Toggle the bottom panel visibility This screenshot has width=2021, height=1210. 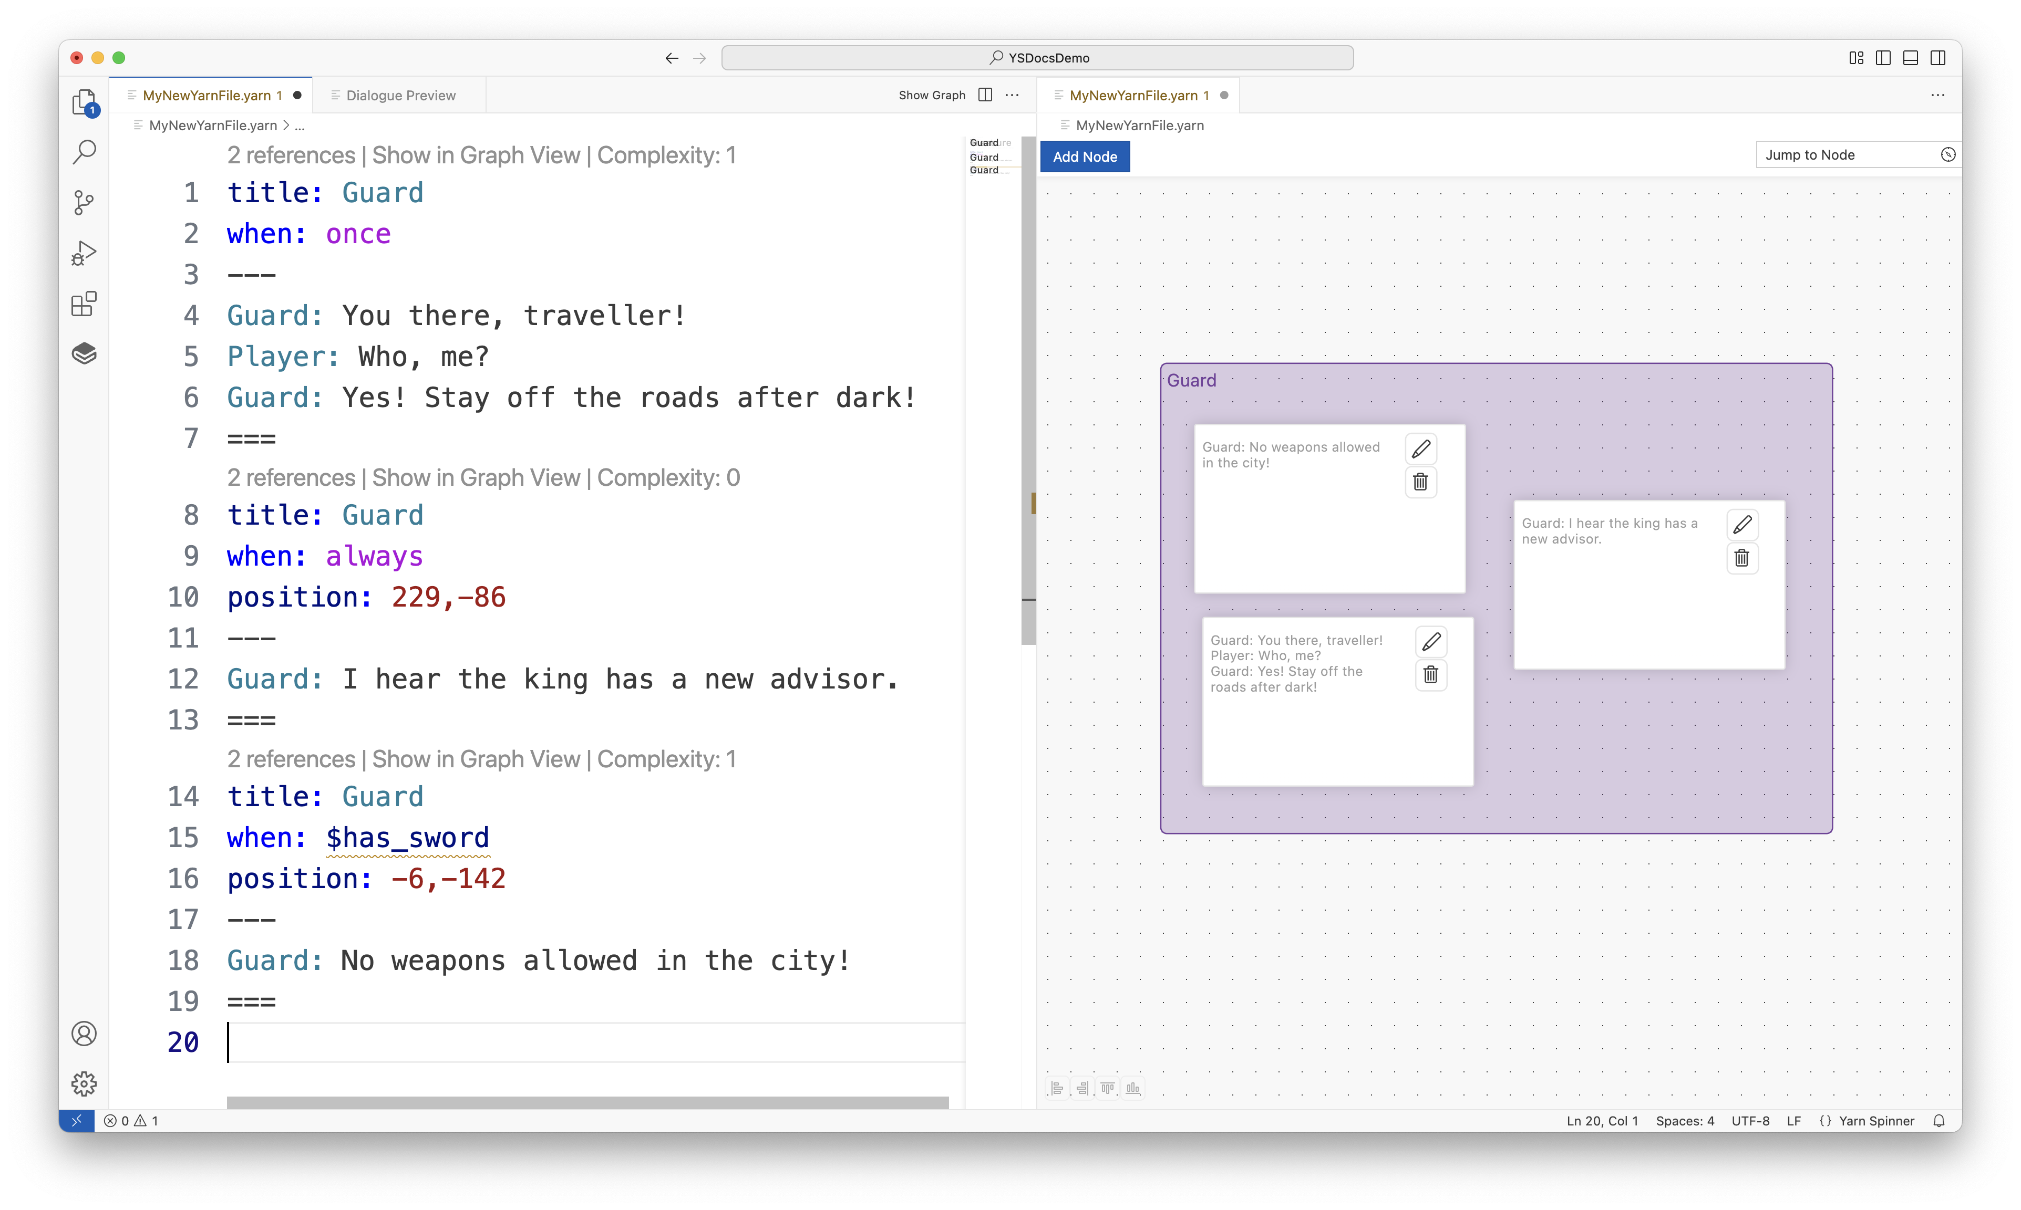click(1910, 58)
